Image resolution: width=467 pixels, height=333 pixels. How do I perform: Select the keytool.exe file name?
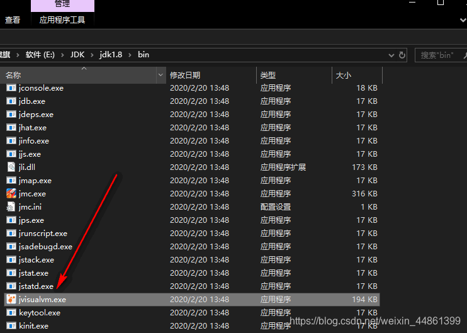coord(40,313)
